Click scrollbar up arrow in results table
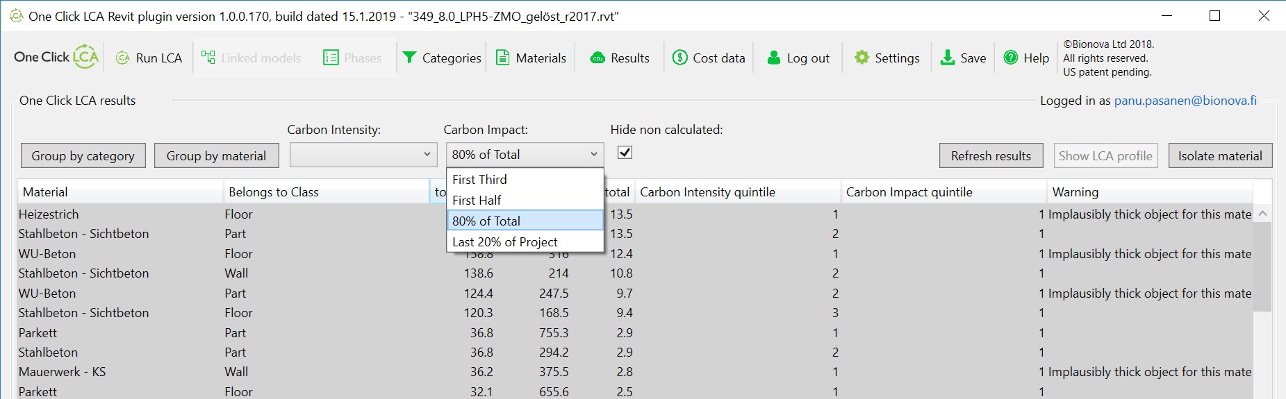Screen dimensions: 1286x399 coord(1263,214)
